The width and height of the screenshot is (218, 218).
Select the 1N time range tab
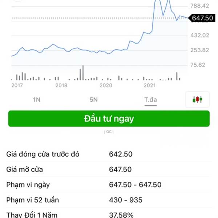(37, 100)
